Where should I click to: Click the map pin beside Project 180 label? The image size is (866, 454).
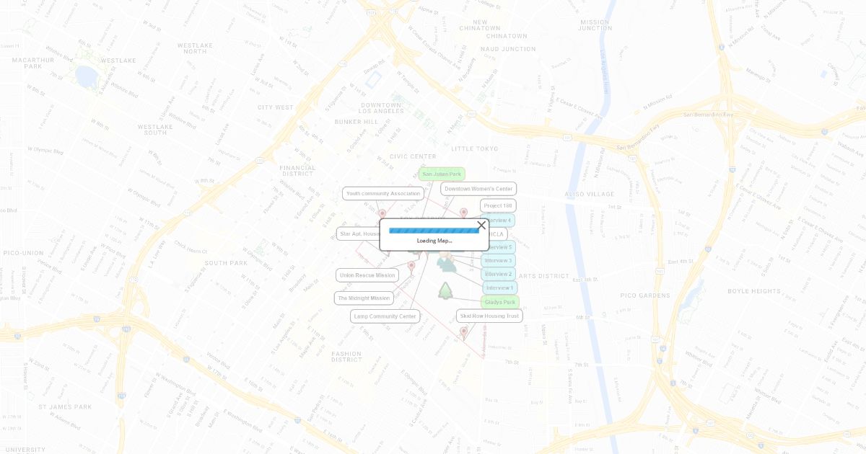pos(463,213)
